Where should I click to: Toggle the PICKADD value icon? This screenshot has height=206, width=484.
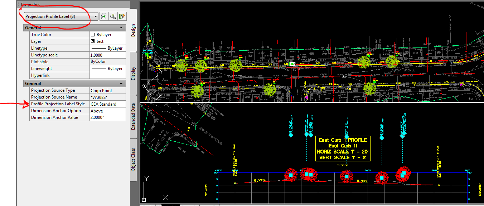[x=104, y=16]
